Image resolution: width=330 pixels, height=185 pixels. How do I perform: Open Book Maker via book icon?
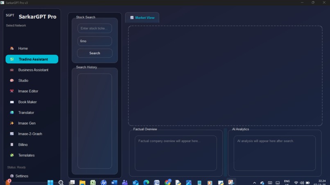click(x=12, y=102)
